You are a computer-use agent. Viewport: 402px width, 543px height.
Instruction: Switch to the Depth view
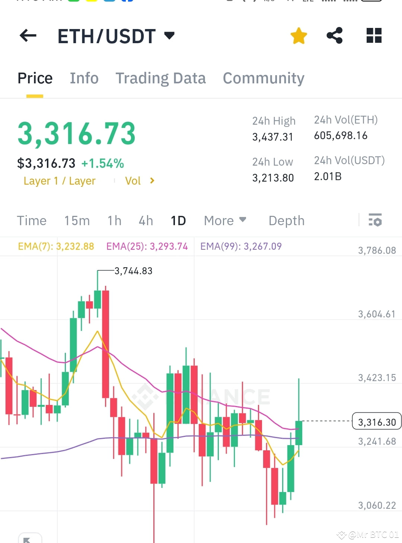click(x=286, y=220)
